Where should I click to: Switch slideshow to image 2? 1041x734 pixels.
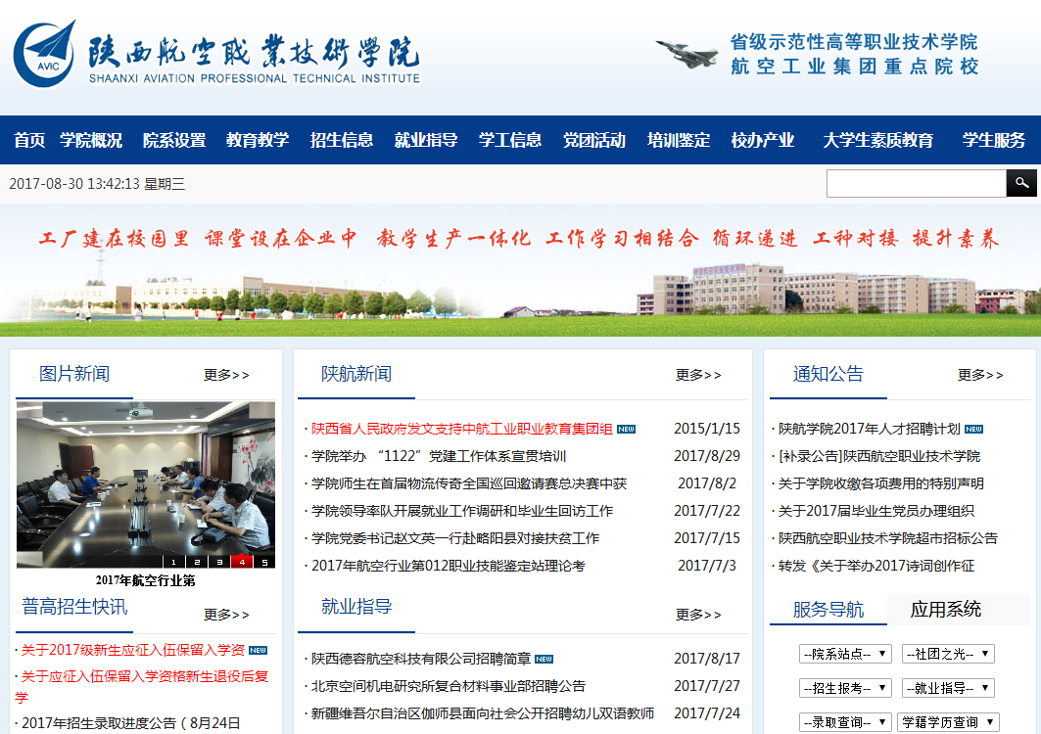[197, 562]
